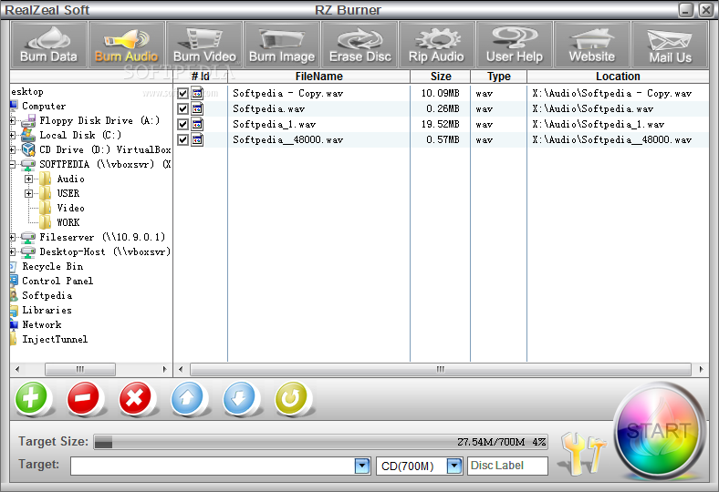Viewport: 719px width, 492px height.
Task: Sort by Type column header
Action: 498,77
